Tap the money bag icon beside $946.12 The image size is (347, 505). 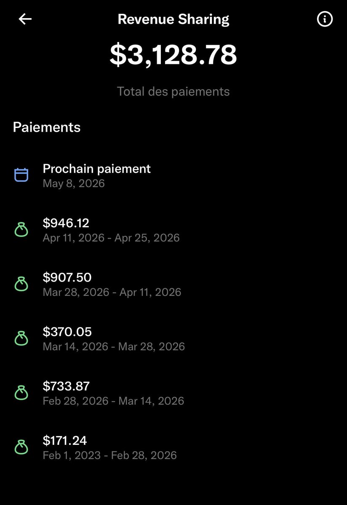tap(21, 230)
